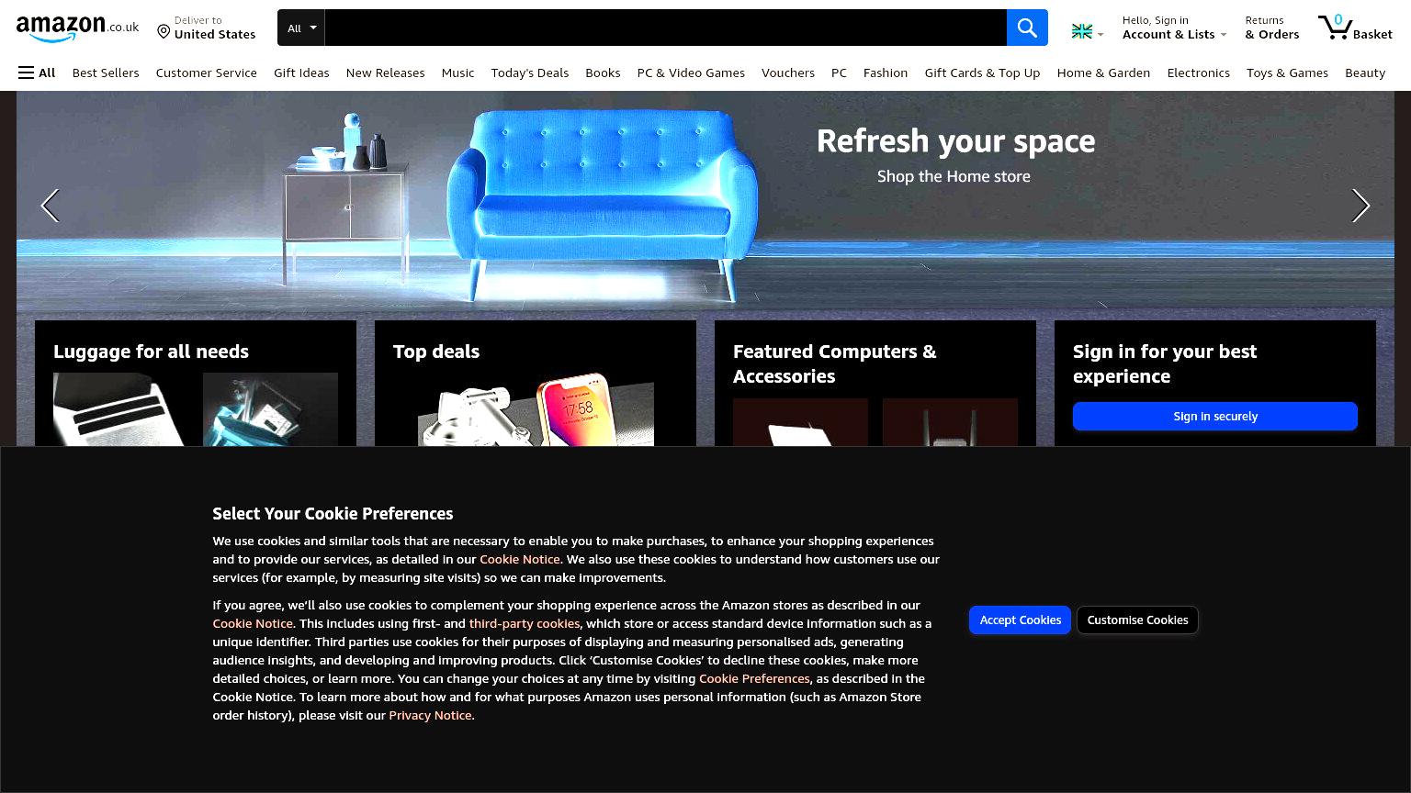Open Customer Service page

click(206, 73)
